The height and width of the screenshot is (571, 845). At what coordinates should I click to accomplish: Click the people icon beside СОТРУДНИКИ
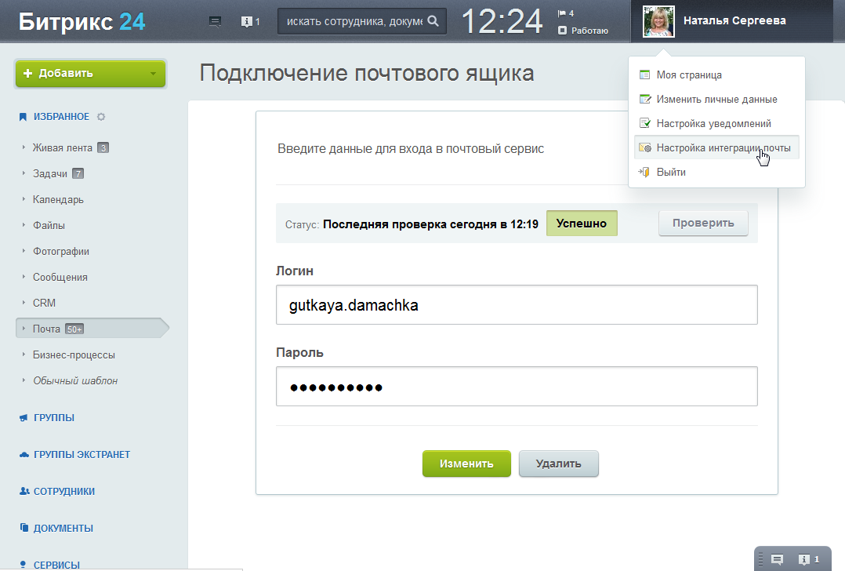pyautogui.click(x=24, y=491)
